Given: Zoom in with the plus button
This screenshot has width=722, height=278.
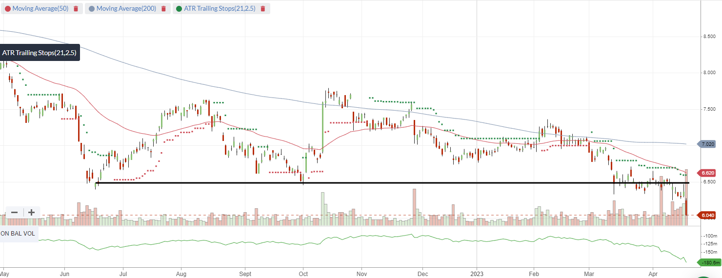Looking at the screenshot, I should [x=31, y=212].
